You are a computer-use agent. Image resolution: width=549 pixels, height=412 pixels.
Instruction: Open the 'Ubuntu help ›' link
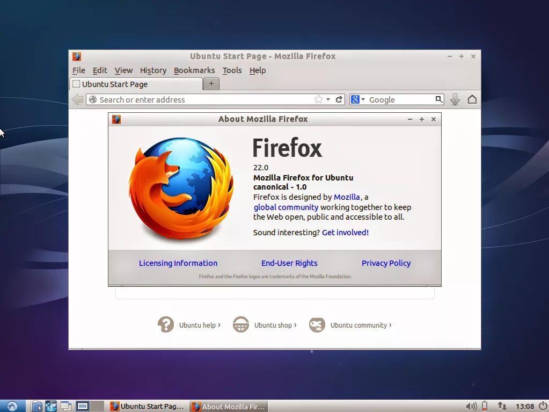pyautogui.click(x=200, y=325)
